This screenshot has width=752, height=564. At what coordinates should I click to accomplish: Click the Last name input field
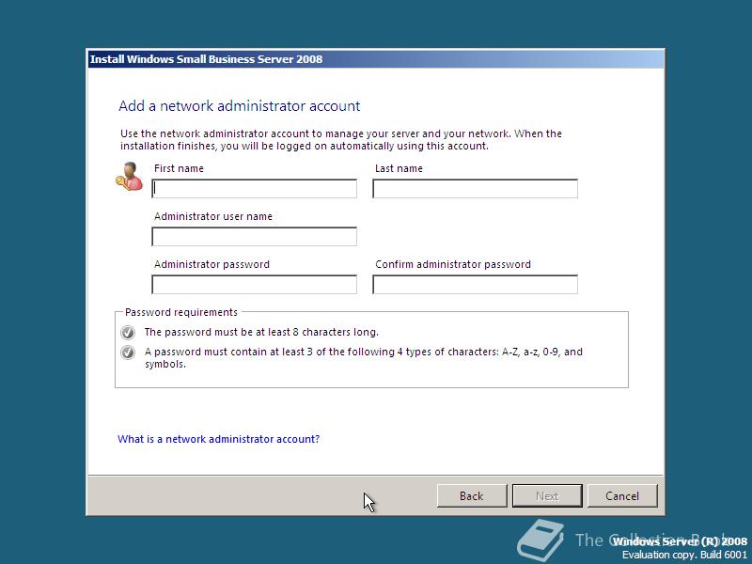point(476,189)
